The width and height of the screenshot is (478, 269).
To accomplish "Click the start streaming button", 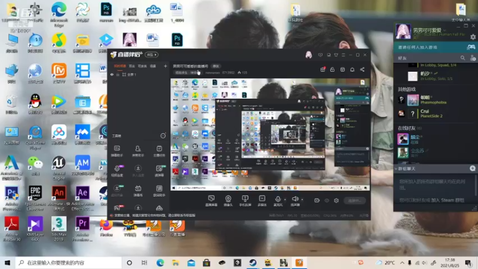I will tap(354, 200).
